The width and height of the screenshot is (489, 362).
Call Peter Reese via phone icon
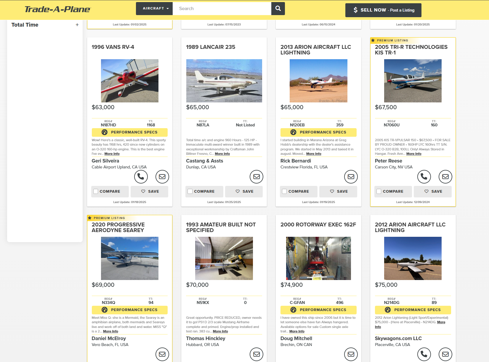424,177
